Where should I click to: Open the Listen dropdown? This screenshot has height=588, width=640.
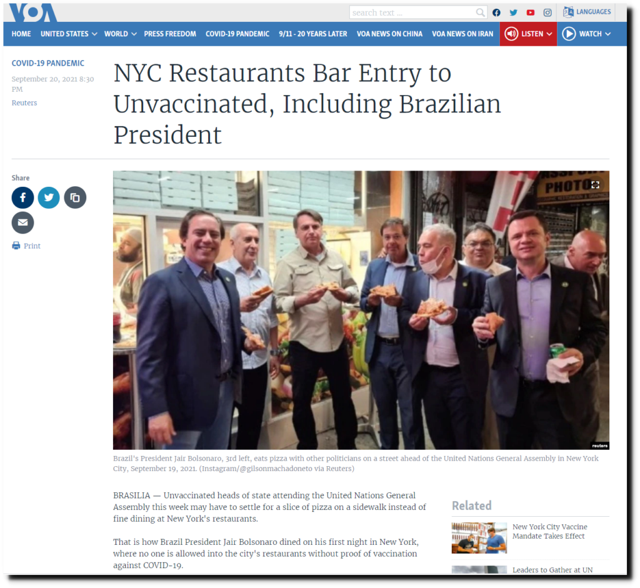coord(528,34)
